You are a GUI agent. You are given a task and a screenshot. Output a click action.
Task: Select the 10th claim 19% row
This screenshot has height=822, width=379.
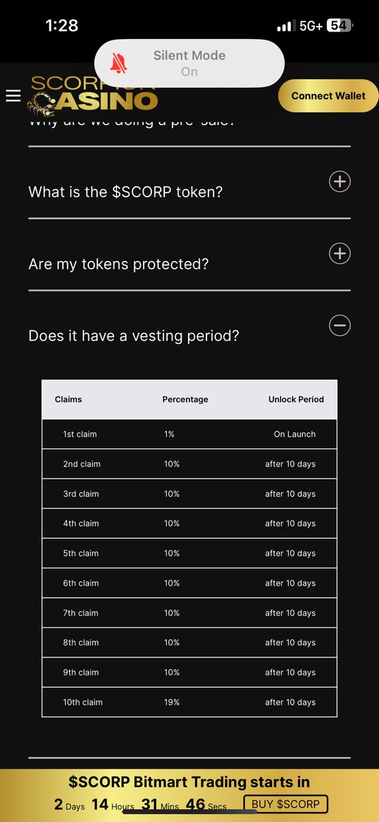click(189, 702)
